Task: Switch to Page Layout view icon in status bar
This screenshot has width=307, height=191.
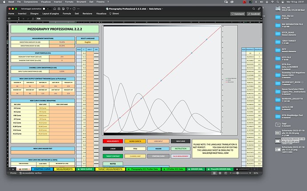Action: click(220, 173)
